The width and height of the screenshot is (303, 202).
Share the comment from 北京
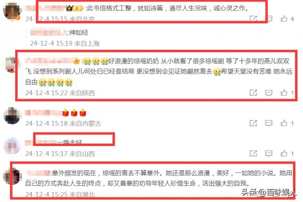click(x=254, y=19)
